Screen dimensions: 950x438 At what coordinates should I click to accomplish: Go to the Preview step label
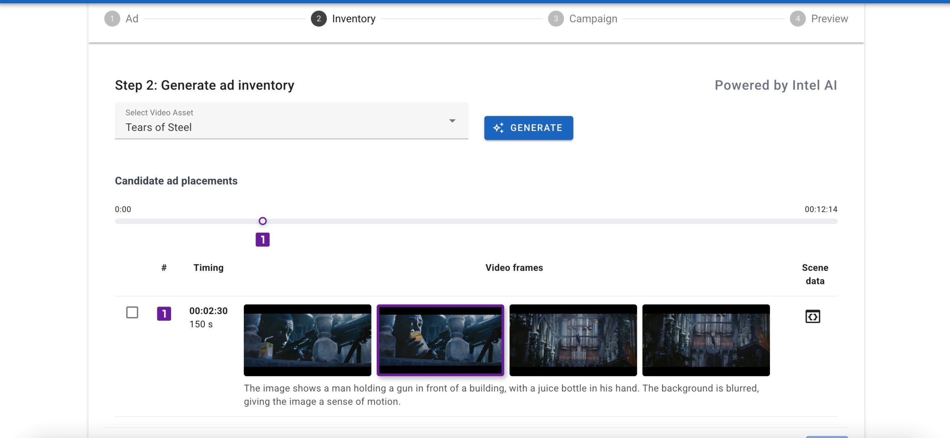(x=829, y=19)
